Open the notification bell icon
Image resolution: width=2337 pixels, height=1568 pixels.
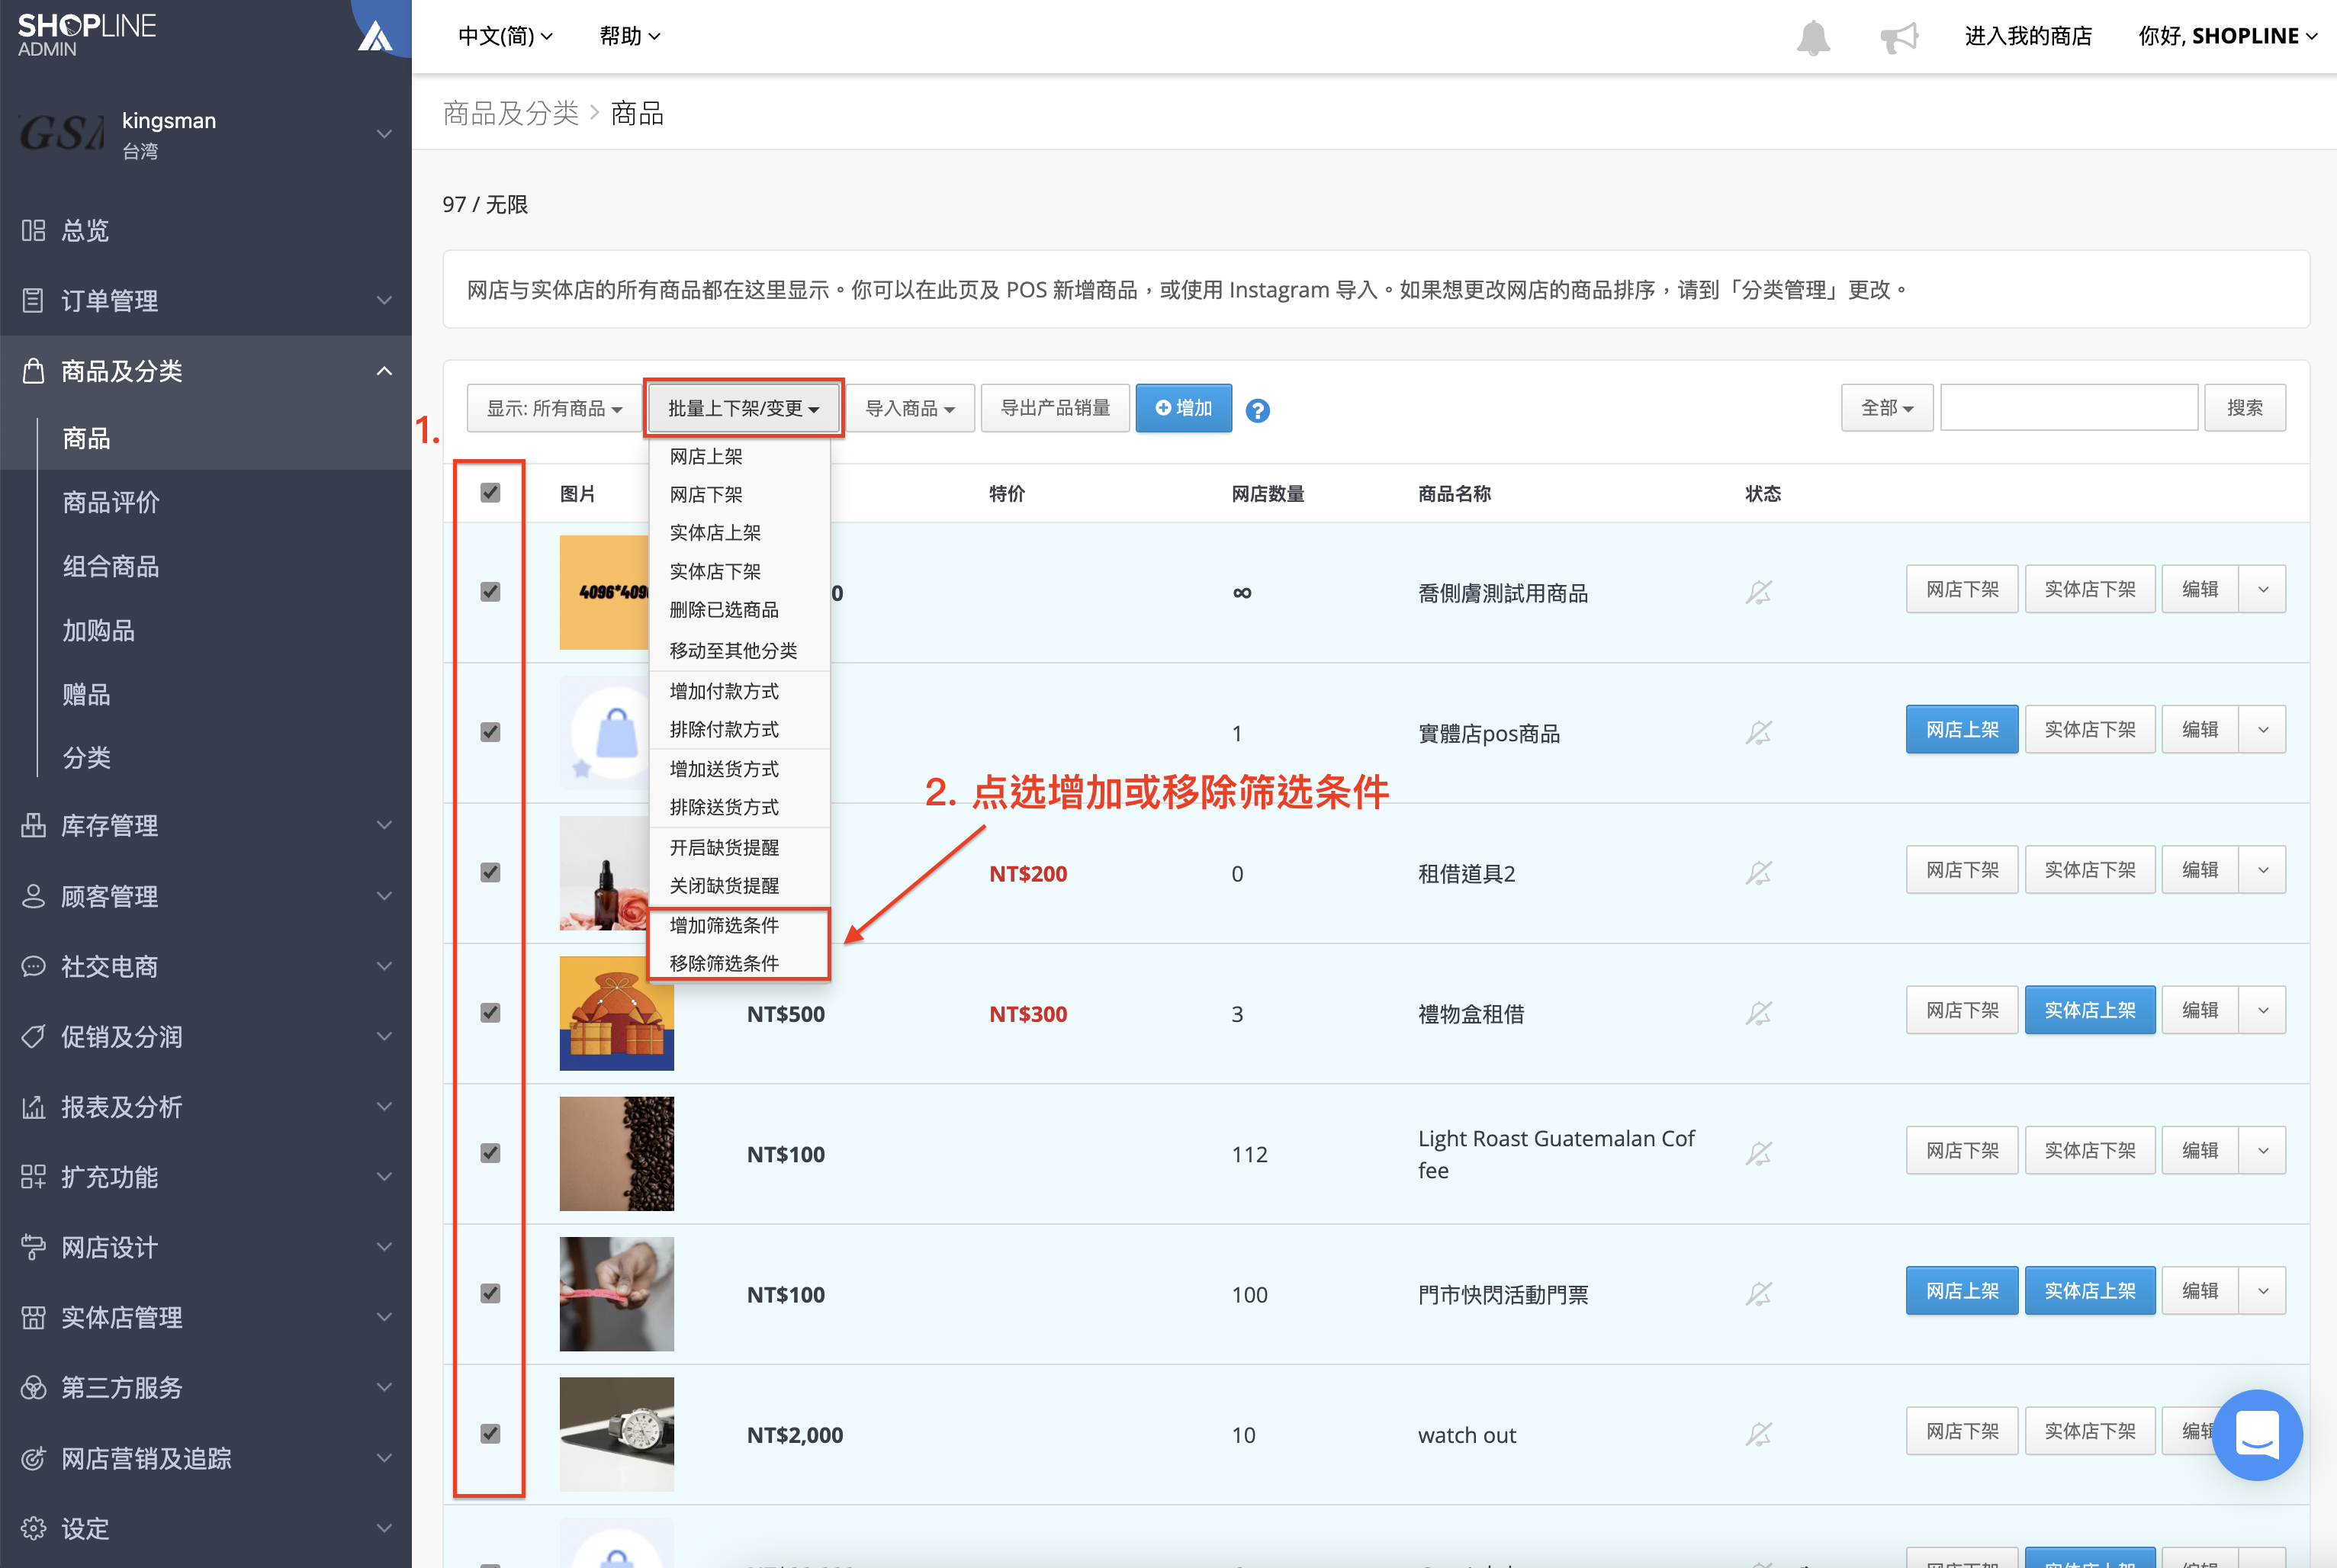(1812, 37)
